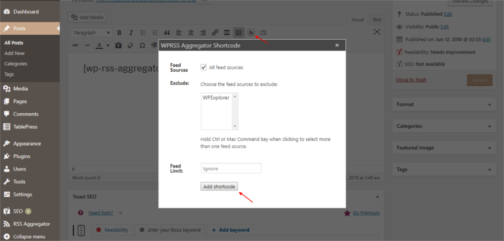The width and height of the screenshot is (504, 241).
Task: Click toolbar icon right of RSS icon
Action: [263, 33]
